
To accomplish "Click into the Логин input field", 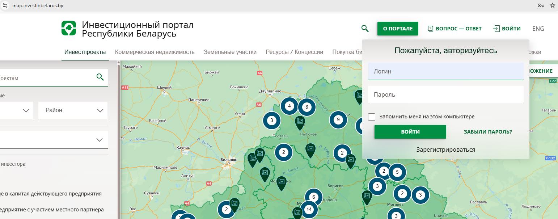I will [445, 71].
